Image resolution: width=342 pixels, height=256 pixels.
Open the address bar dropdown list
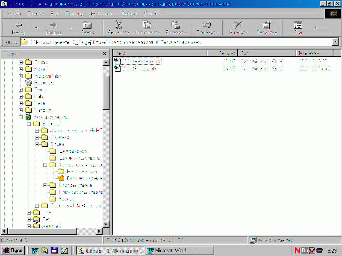[x=335, y=42]
